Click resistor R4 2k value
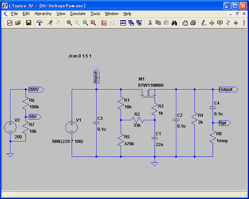 tap(200, 122)
